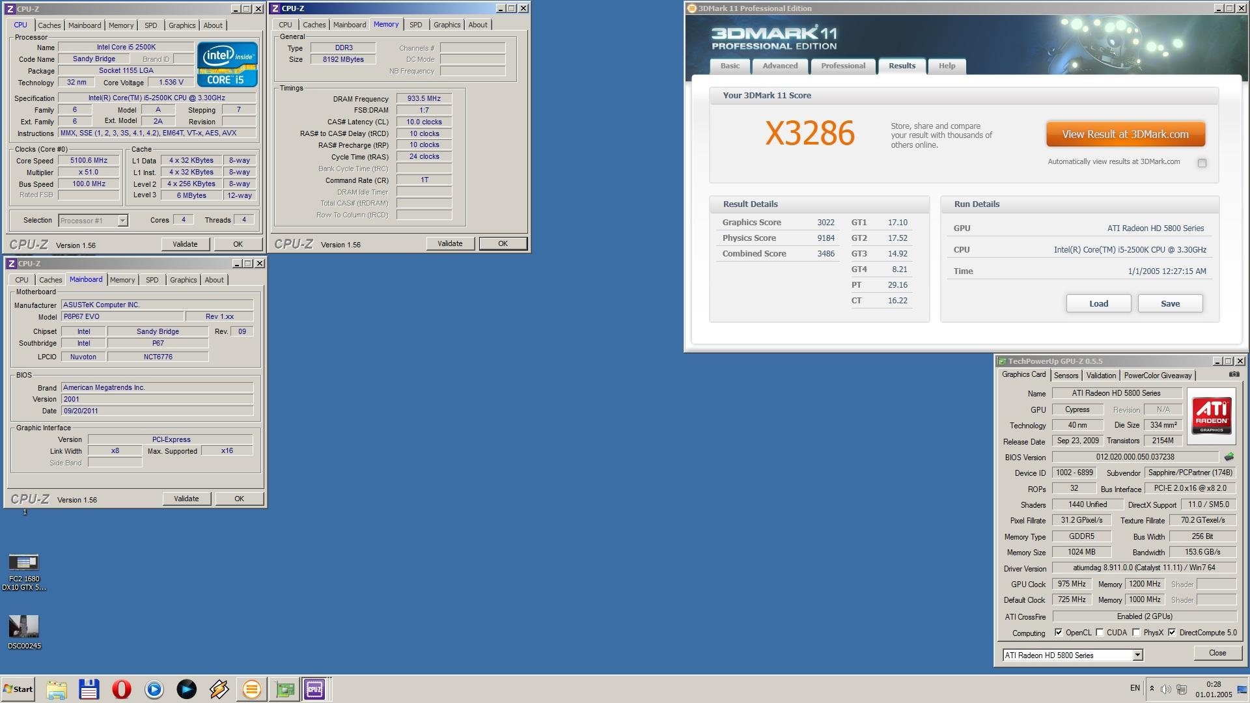The image size is (1250, 703).
Task: Select the FC2 1680 DX10 desktop icon
Action: tap(24, 572)
